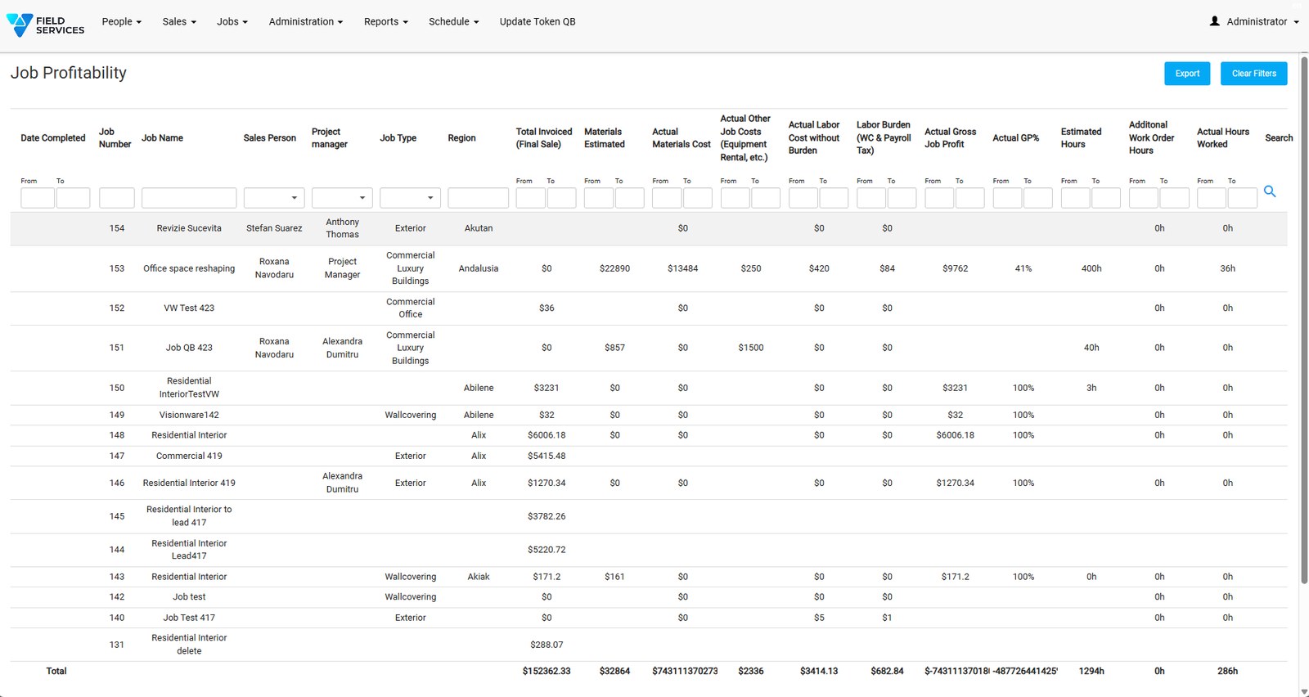The height and width of the screenshot is (697, 1309).
Task: Focus the Job Name filter field
Action: (x=189, y=197)
